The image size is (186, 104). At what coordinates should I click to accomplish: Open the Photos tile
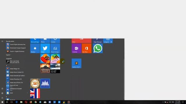coord(45,41)
